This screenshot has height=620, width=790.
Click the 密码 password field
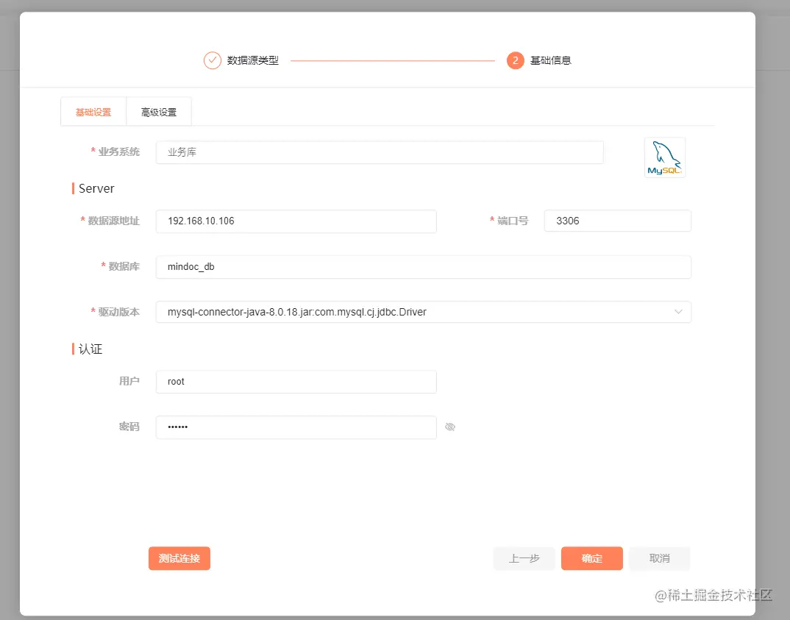point(296,427)
